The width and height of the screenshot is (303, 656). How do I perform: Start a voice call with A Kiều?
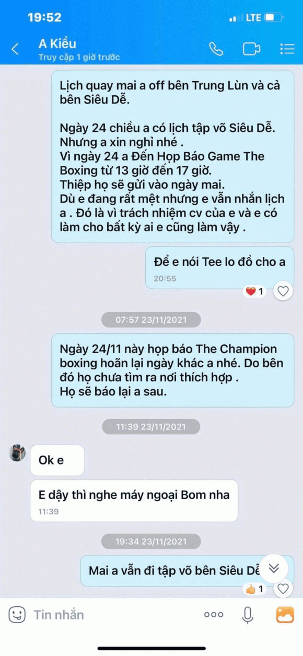pos(216,49)
